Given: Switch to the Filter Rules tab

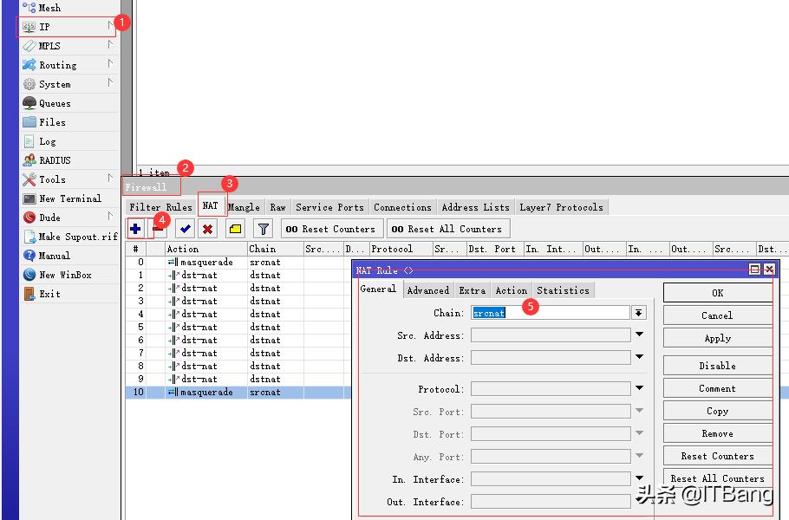Looking at the screenshot, I should click(160, 207).
